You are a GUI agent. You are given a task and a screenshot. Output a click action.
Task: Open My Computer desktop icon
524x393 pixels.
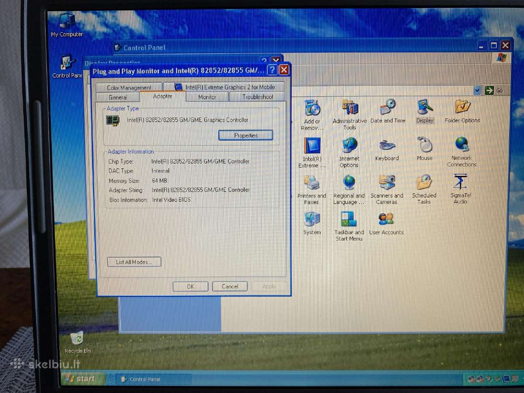click(x=67, y=25)
